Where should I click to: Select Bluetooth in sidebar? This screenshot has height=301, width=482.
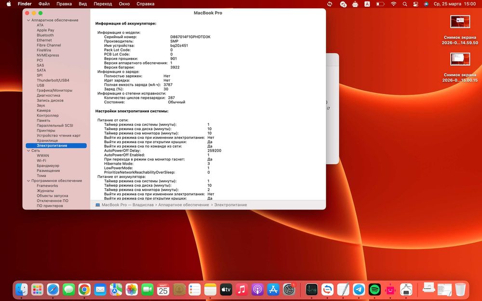coord(45,35)
